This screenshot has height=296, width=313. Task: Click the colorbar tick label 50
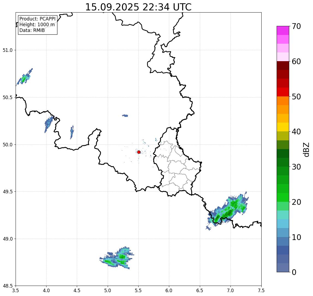[x=296, y=97]
